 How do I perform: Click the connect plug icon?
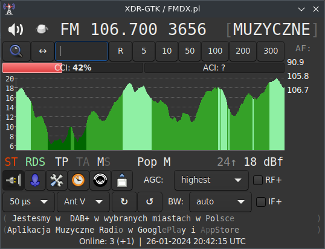(13, 180)
